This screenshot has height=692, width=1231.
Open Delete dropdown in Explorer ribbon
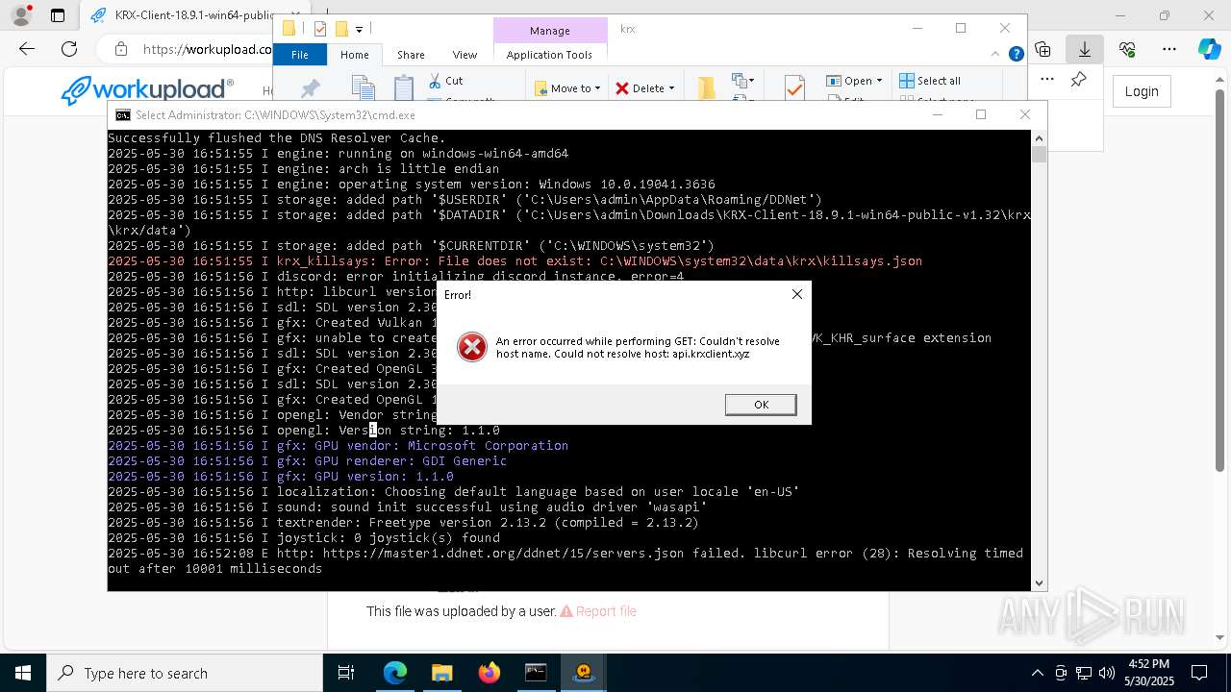click(644, 88)
